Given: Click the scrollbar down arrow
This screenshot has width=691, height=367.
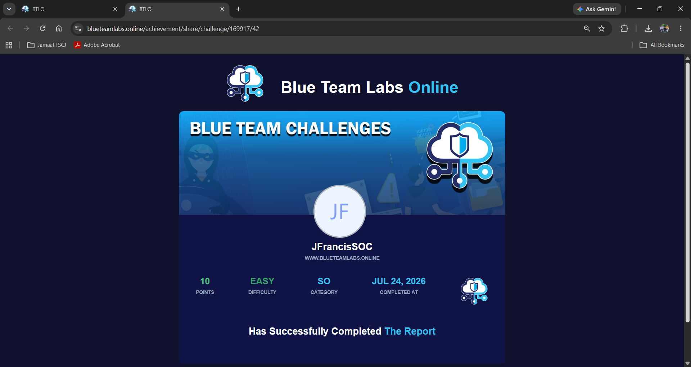Looking at the screenshot, I should 687,363.
